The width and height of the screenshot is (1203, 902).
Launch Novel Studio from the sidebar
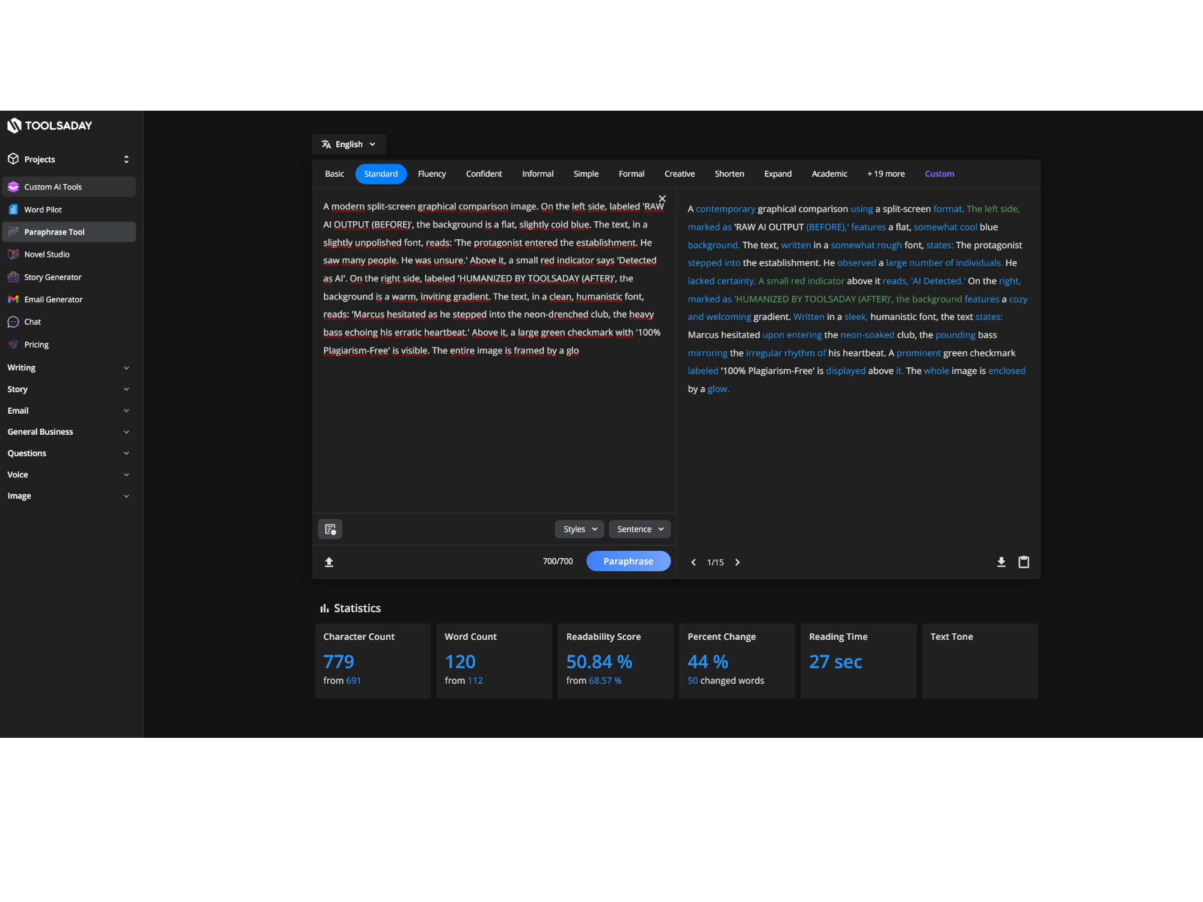46,254
